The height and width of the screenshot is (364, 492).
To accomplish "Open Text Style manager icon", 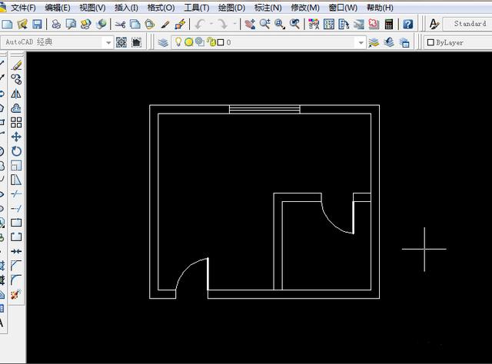I will coord(434,24).
